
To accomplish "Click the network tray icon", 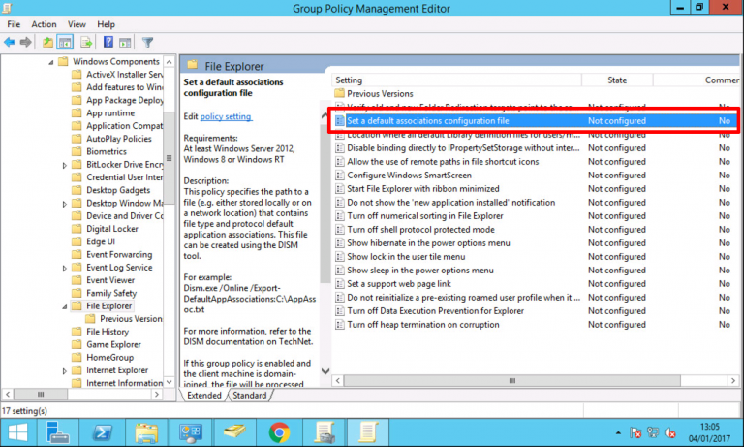I will [653, 432].
